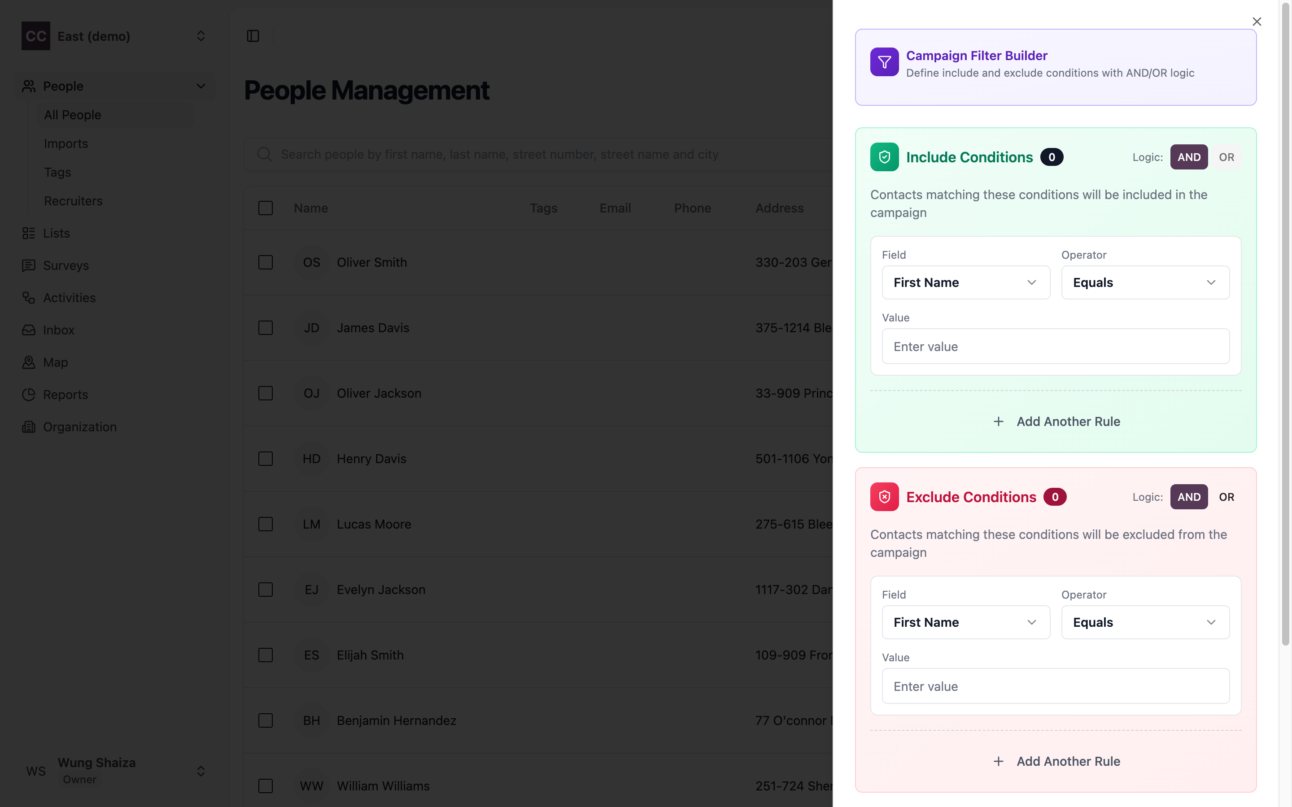Open All People in sidebar

point(116,115)
